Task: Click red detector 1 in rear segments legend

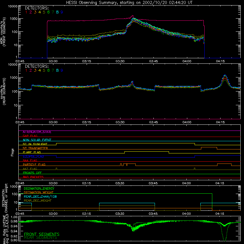Action: [26, 70]
